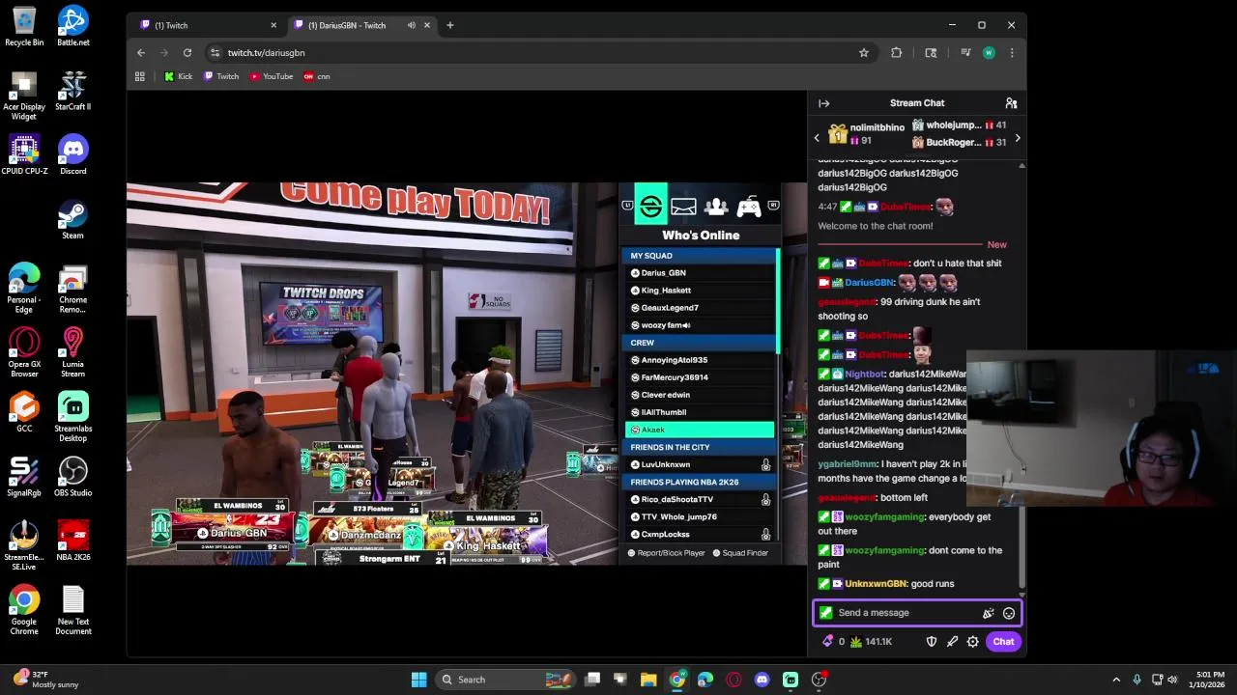Image resolution: width=1237 pixels, height=695 pixels.
Task: Open Chrome profile avatar menu
Action: [989, 53]
